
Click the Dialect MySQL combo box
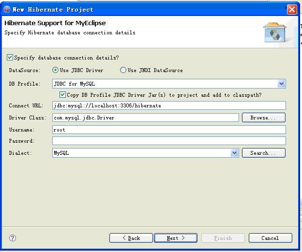145,153
